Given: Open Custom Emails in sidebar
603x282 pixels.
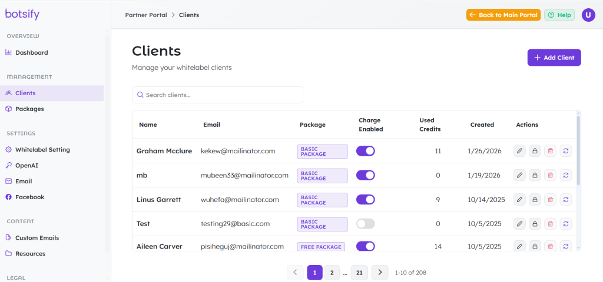Looking at the screenshot, I should pyautogui.click(x=52, y=237).
